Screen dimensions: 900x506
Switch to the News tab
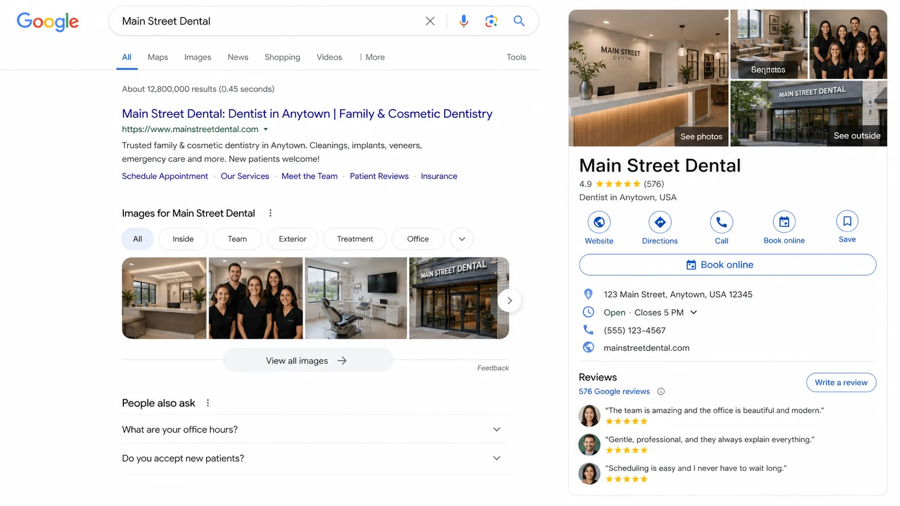tap(238, 57)
